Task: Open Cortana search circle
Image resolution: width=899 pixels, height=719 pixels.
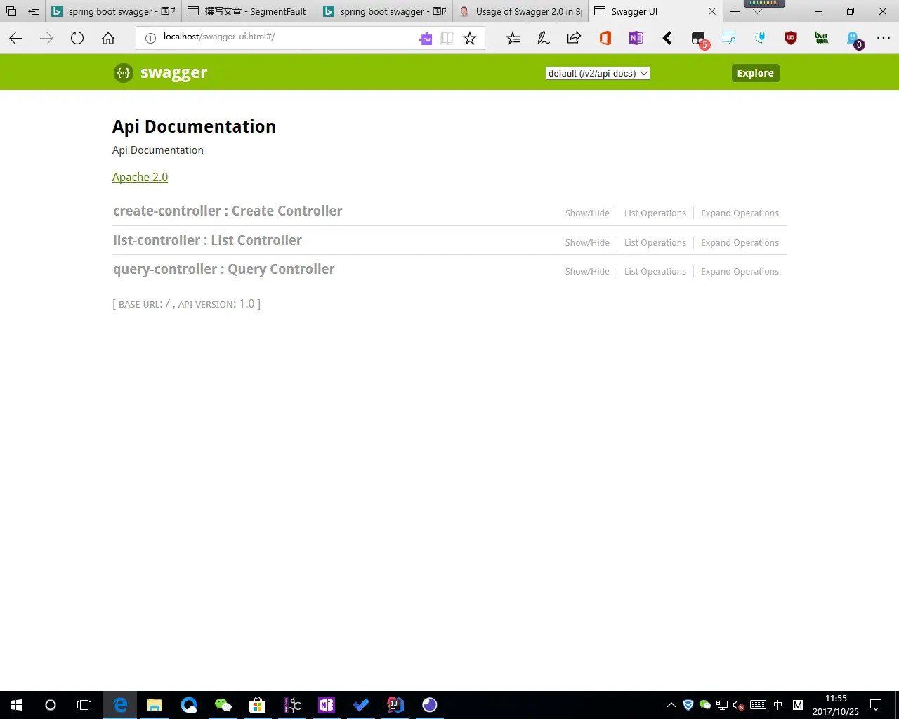Action: [x=51, y=705]
